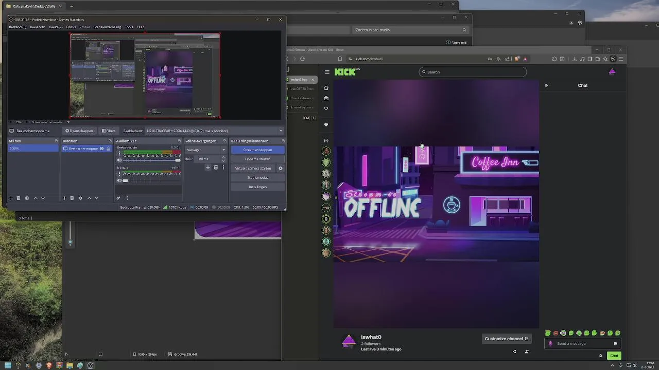The width and height of the screenshot is (659, 370).
Task: Move source down arrow in Bronnen dock
Action: [x=96, y=198]
